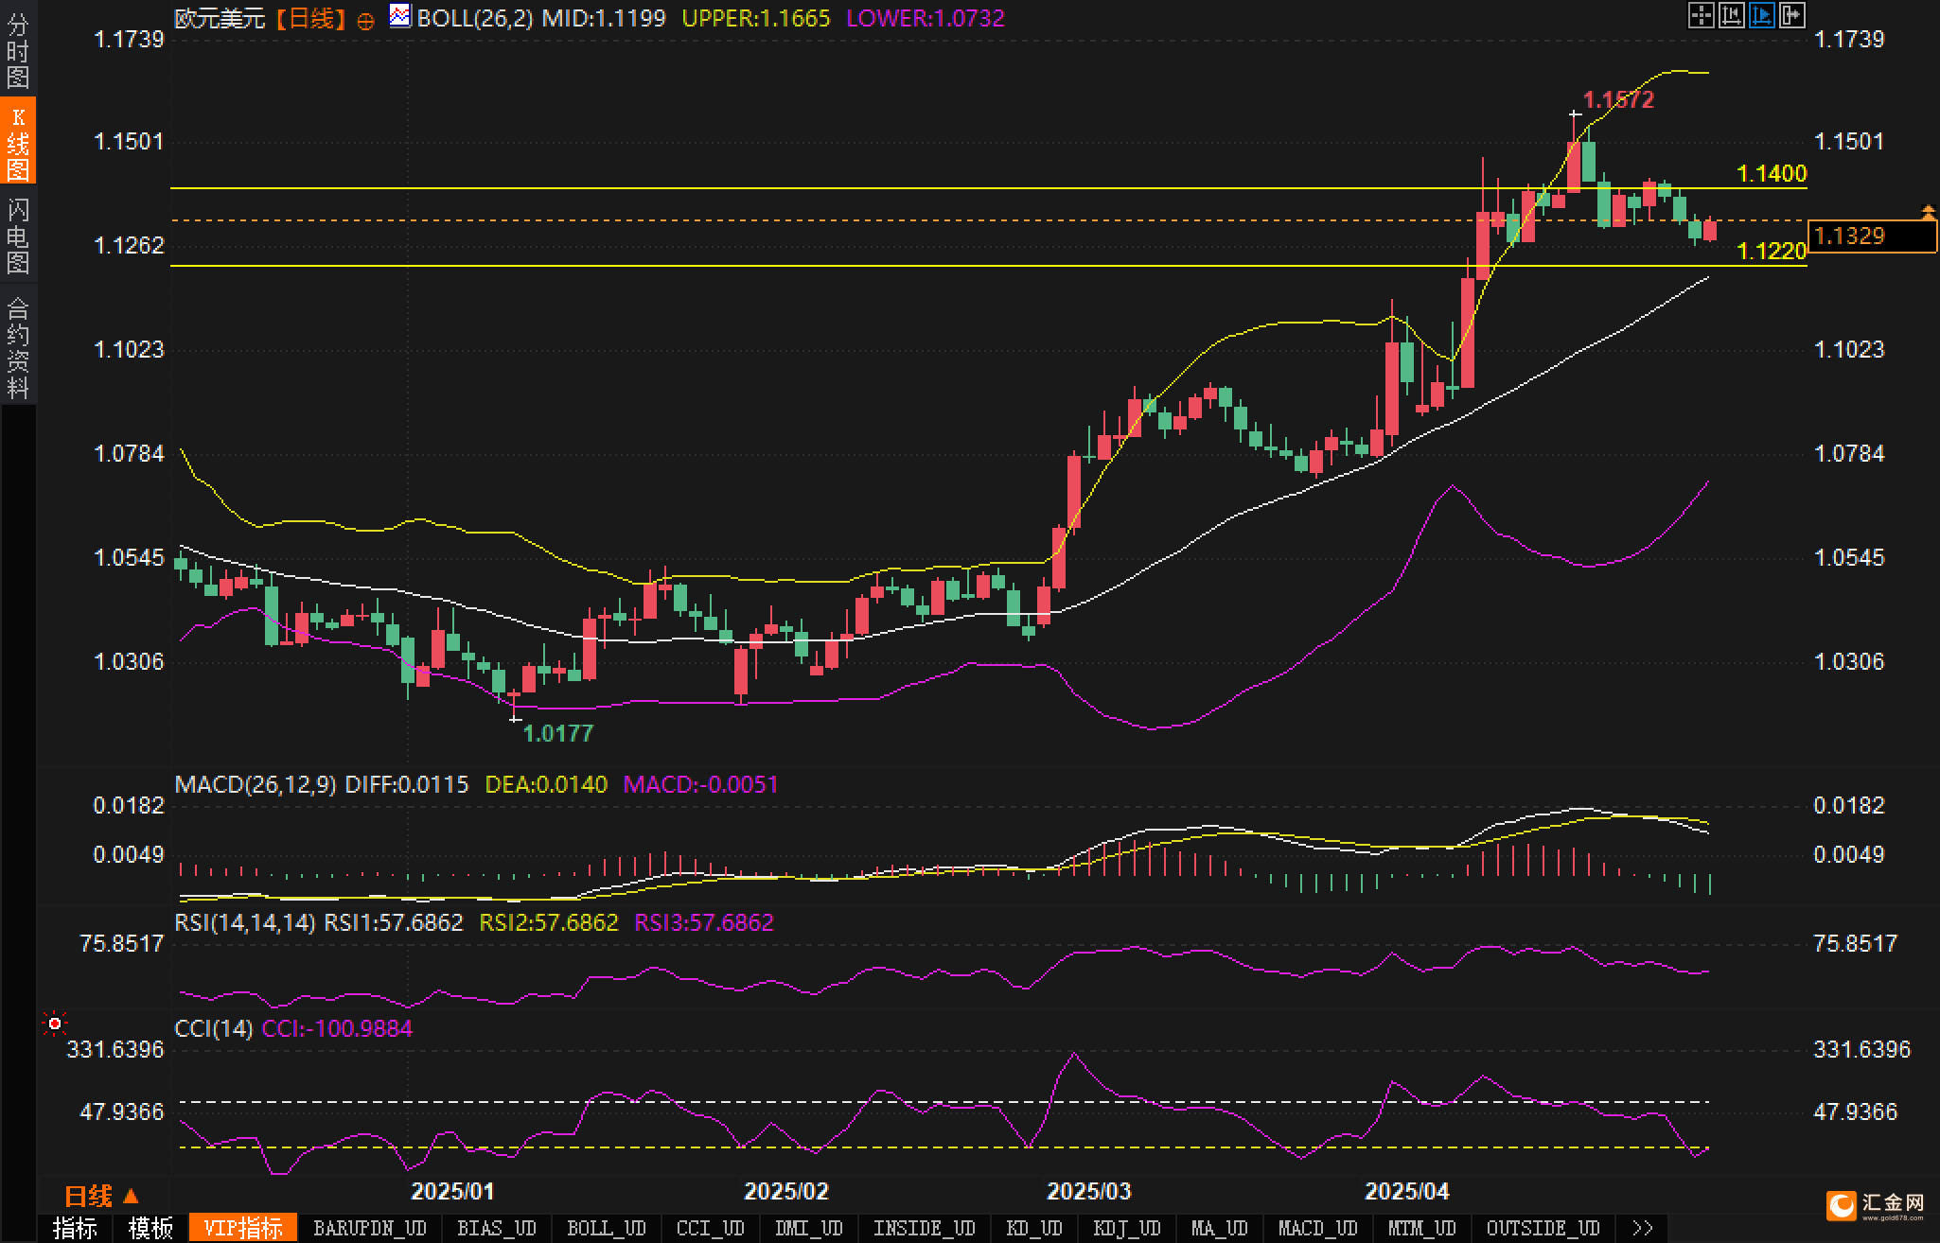Click the expand-right panel arrow icon
Image resolution: width=1940 pixels, height=1243 pixels.
[x=1792, y=15]
